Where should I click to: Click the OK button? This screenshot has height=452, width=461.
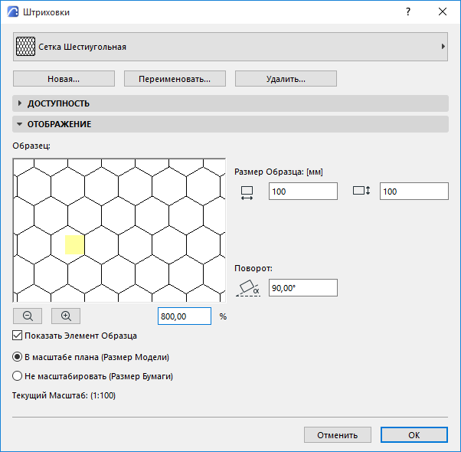(x=414, y=435)
